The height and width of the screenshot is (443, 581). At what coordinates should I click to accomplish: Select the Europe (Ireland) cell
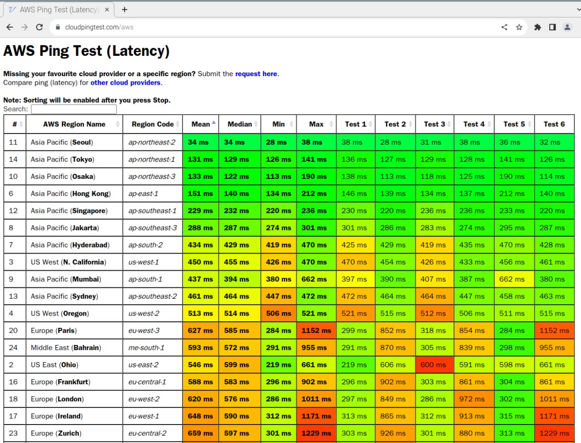pyautogui.click(x=74, y=416)
